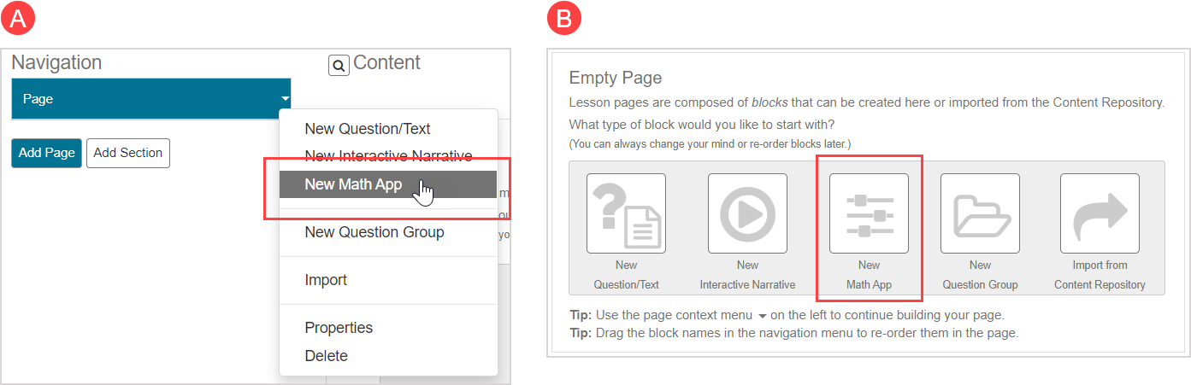Select New Interactive Narrative menu entry

coord(388,156)
